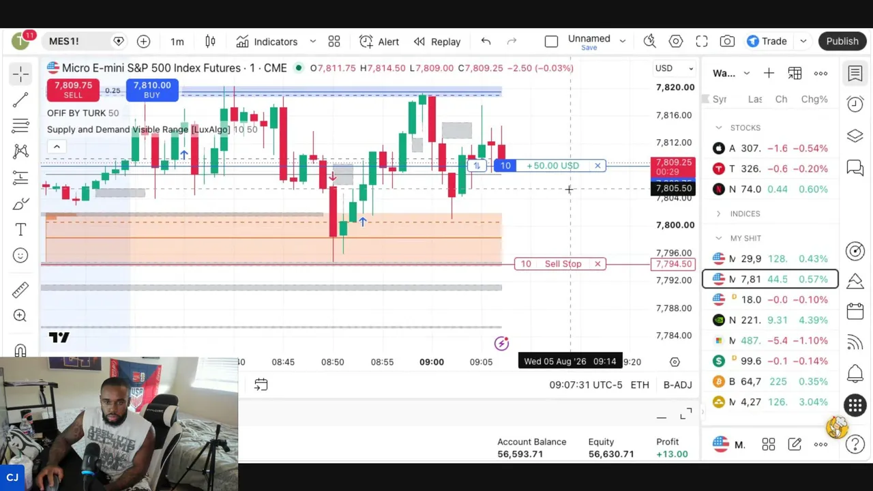Maximize the bottom account panel
The image size is (873, 491).
[686, 415]
